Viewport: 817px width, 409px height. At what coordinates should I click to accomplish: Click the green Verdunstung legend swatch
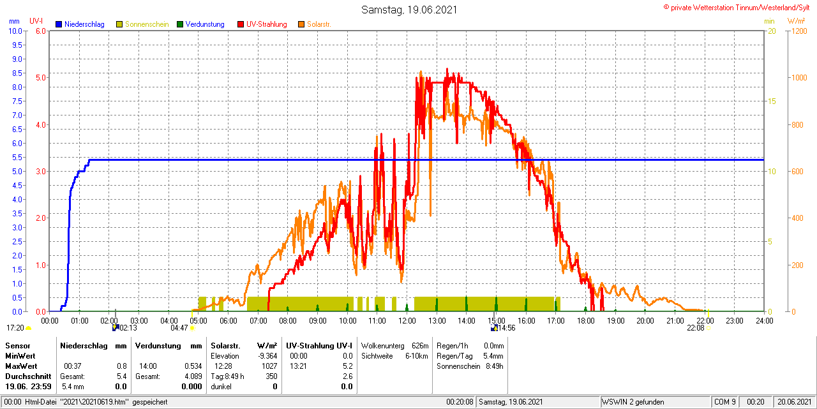click(180, 24)
